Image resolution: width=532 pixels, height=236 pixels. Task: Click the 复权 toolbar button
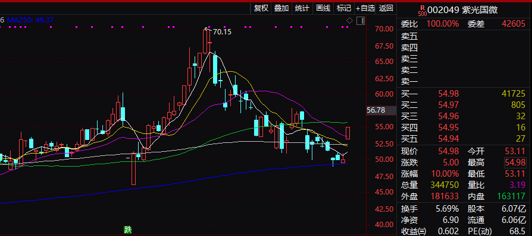tap(261, 8)
